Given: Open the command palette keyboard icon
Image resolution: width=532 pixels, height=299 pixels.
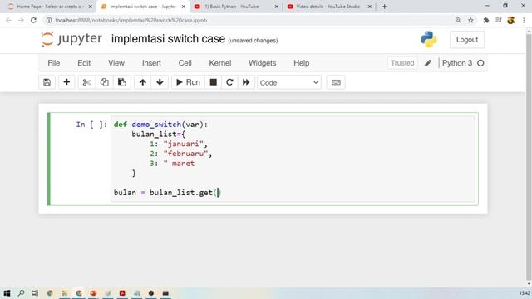Looking at the screenshot, I should click(x=336, y=82).
